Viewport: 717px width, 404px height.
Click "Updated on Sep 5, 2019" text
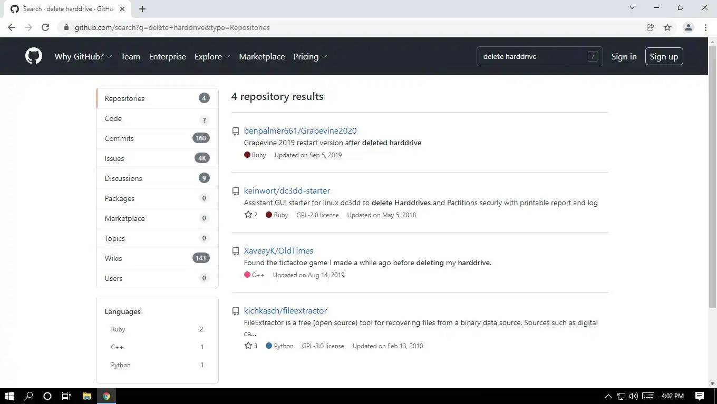(x=308, y=155)
